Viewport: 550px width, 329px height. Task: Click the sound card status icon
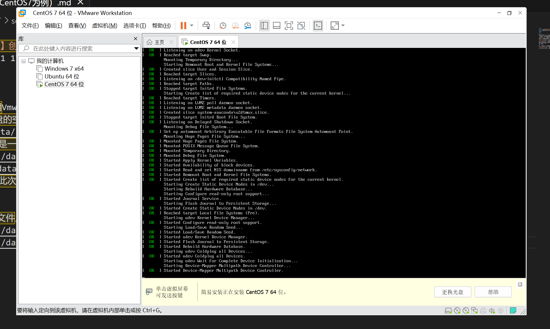click(492, 311)
